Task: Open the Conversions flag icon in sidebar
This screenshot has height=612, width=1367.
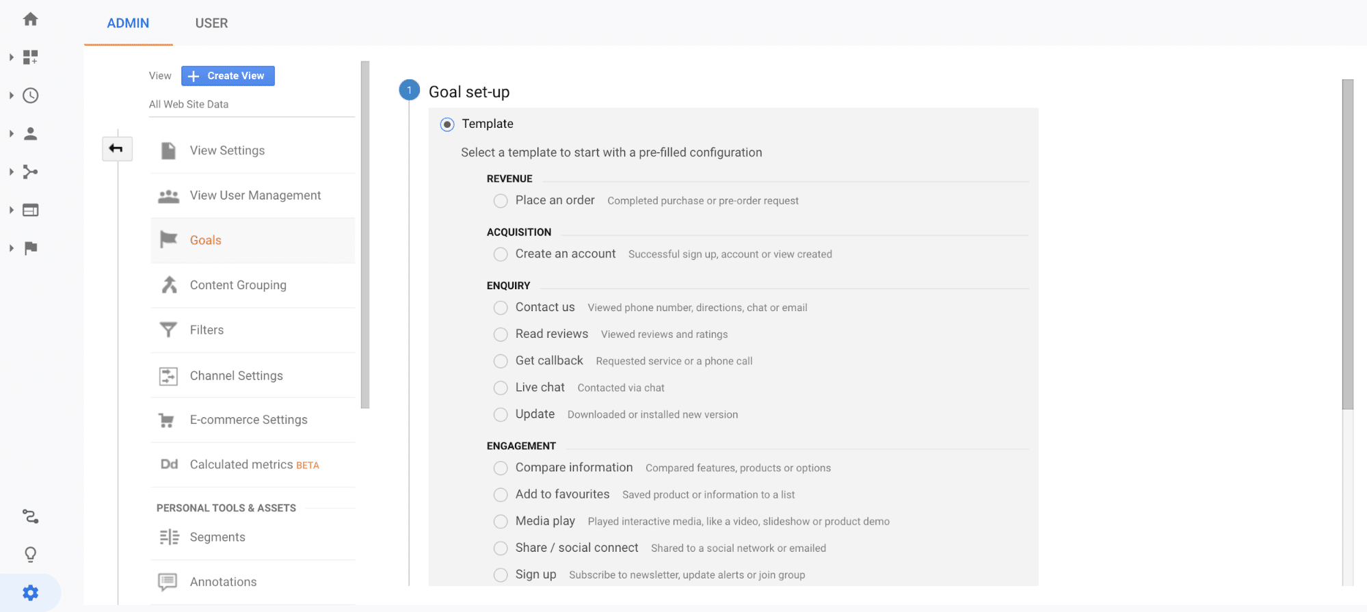Action: 30,248
